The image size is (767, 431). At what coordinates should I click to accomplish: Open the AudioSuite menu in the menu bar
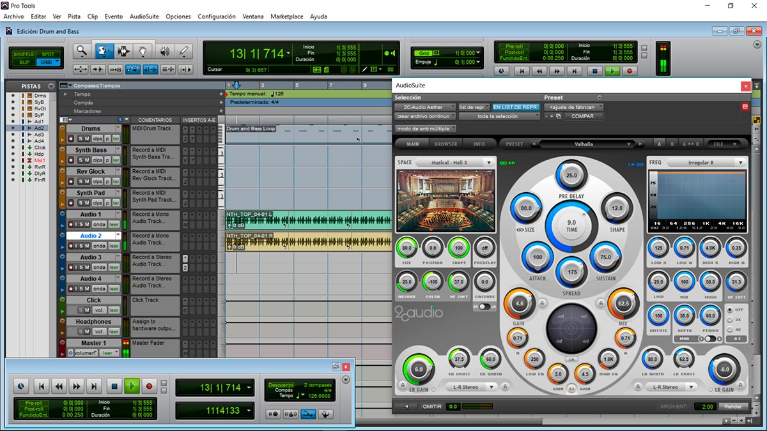(144, 17)
